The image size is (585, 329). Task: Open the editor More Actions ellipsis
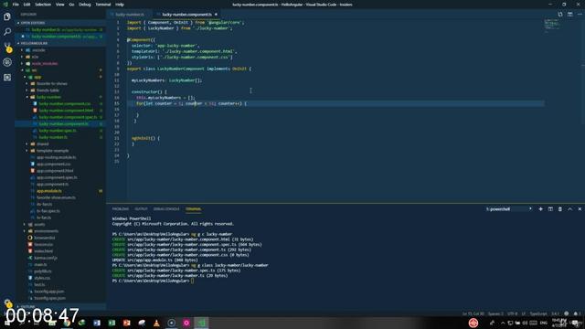[x=580, y=15]
